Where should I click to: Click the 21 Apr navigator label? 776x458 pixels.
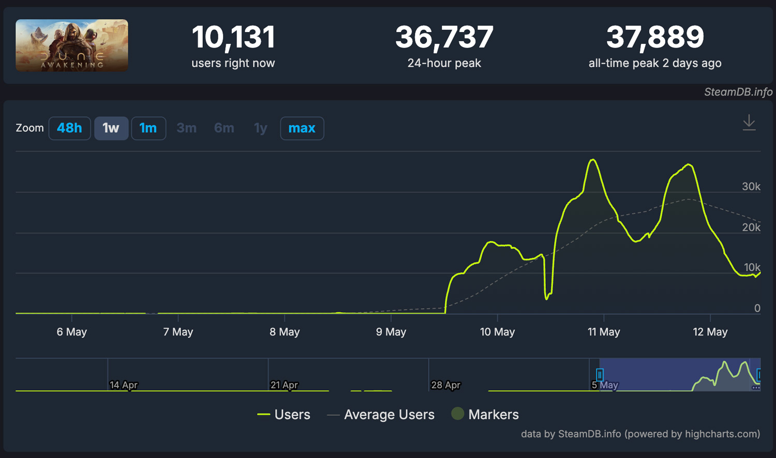[x=284, y=385]
